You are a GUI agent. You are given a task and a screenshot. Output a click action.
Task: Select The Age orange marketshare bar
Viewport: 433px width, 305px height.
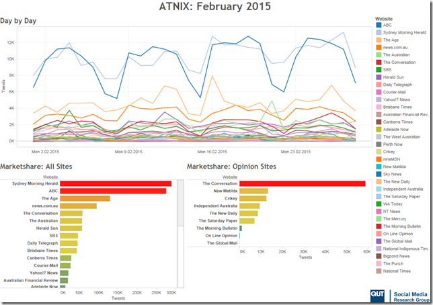coord(85,198)
